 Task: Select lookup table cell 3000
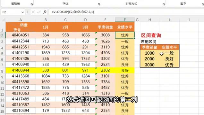pyautogui.click(x=149, y=65)
